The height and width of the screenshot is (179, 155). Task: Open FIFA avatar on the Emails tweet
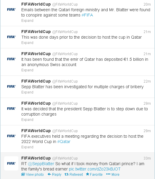click(x=11, y=9)
